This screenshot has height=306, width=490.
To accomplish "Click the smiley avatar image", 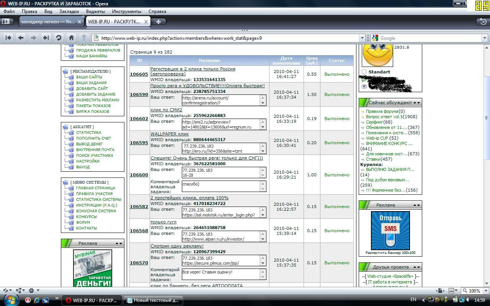I will 377,55.
